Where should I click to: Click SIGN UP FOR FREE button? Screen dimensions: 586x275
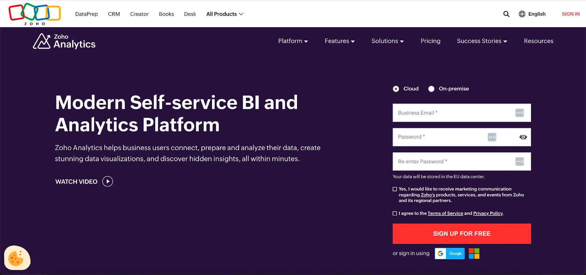(462, 234)
